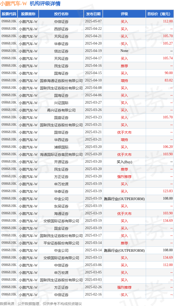174x306 pixels.
Task: Click the 西部证券 broker name
Action: (x=61, y=29)
